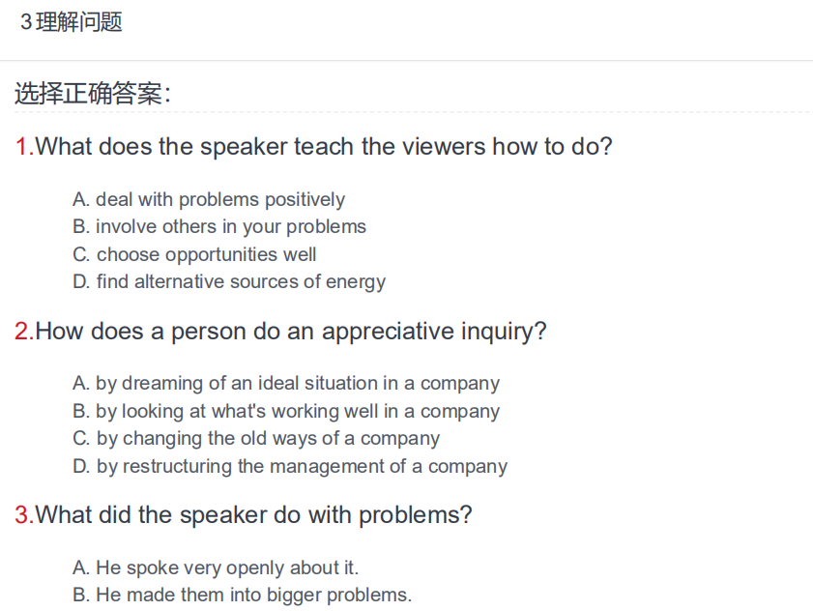Click the letter D of question two
This screenshot has width=813, height=611.
coord(81,466)
